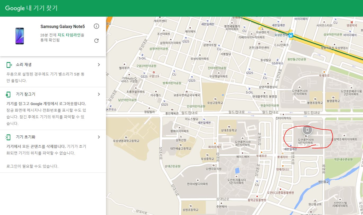Click the 엔제리너스 cafe label
The width and height of the screenshot is (363, 215).
pyautogui.click(x=283, y=170)
